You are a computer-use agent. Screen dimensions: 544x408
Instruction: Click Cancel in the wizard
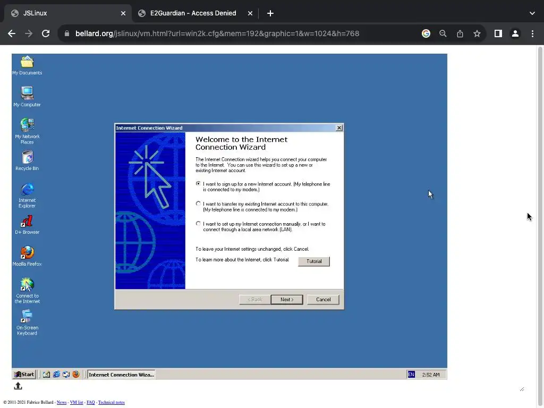click(x=323, y=300)
